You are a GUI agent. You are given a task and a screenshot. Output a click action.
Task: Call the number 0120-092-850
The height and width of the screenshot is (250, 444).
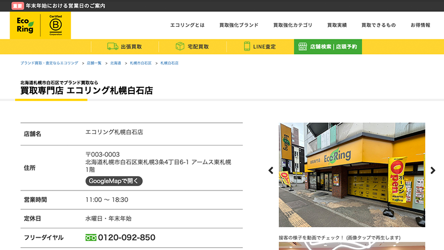[127, 238]
